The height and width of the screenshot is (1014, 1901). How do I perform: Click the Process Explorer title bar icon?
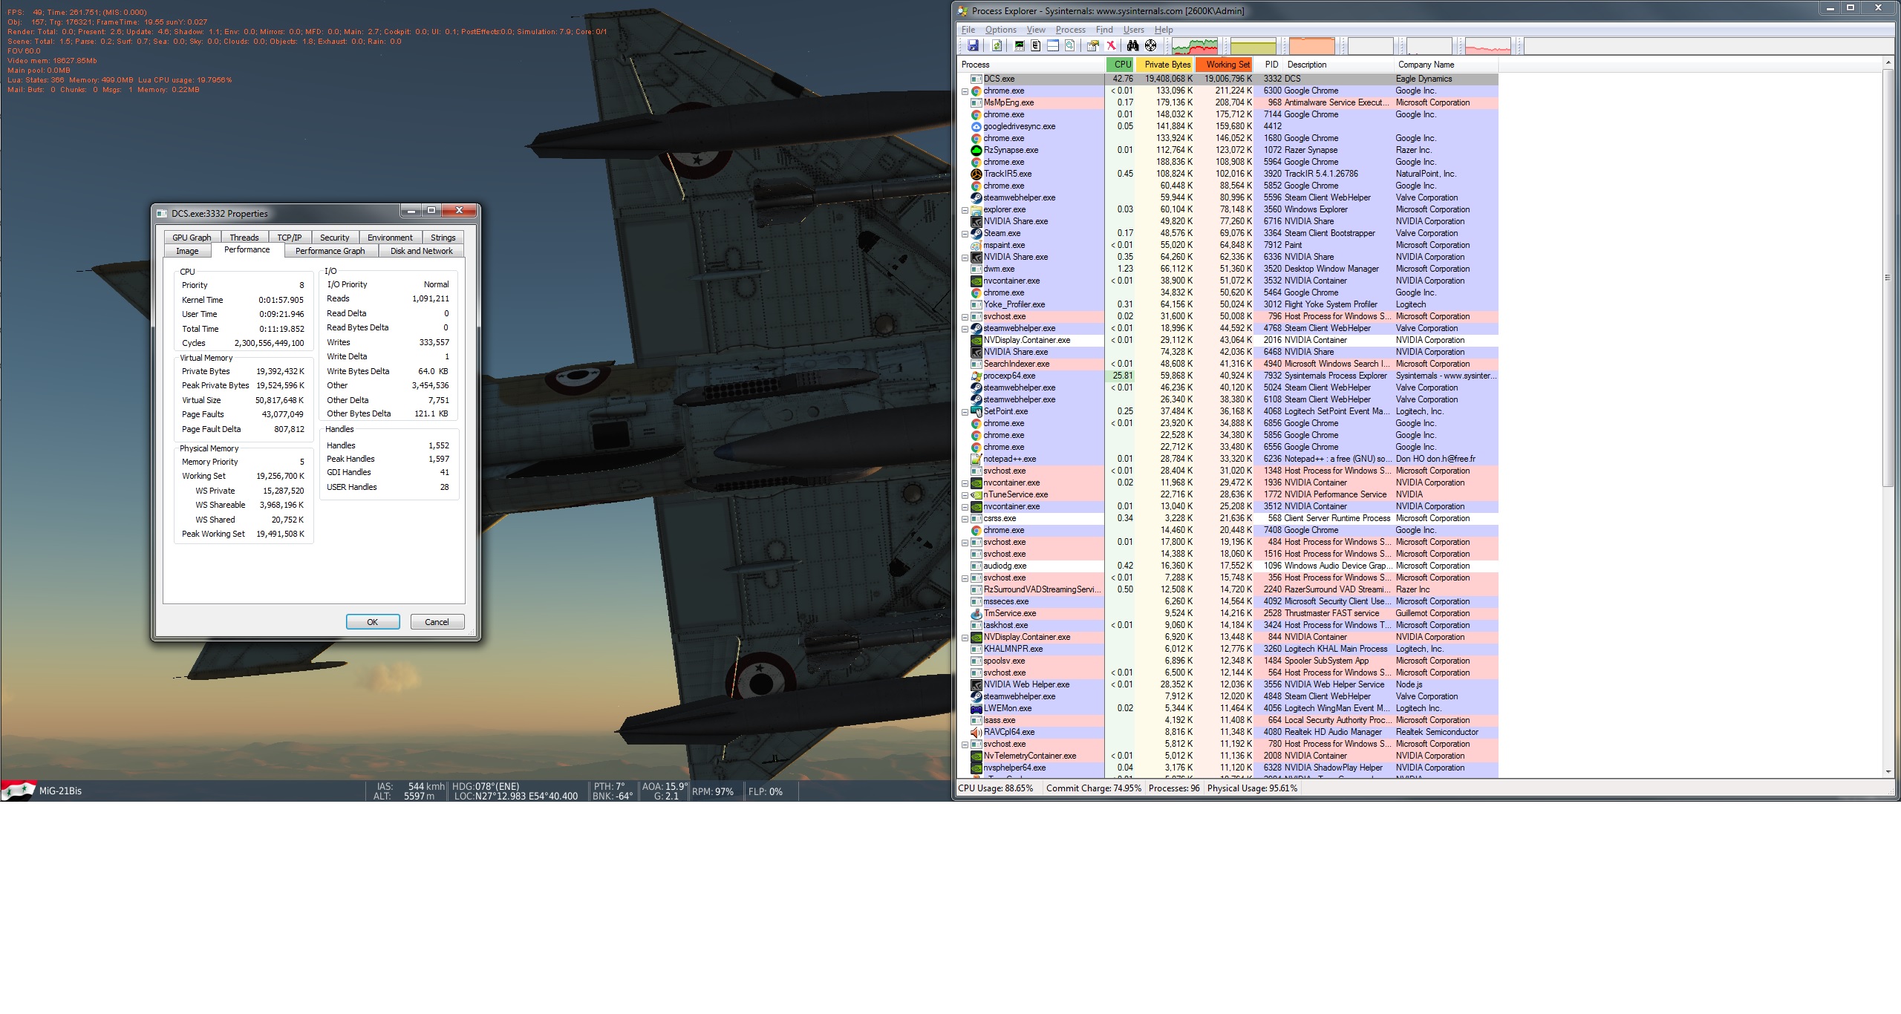[964, 10]
